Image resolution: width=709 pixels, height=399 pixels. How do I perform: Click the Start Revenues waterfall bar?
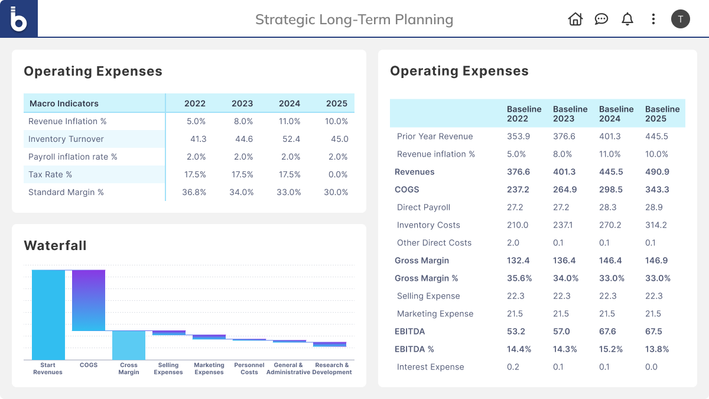[x=48, y=314]
